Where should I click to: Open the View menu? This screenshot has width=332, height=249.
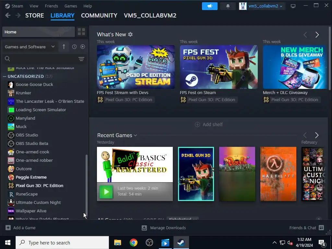(x=34, y=6)
